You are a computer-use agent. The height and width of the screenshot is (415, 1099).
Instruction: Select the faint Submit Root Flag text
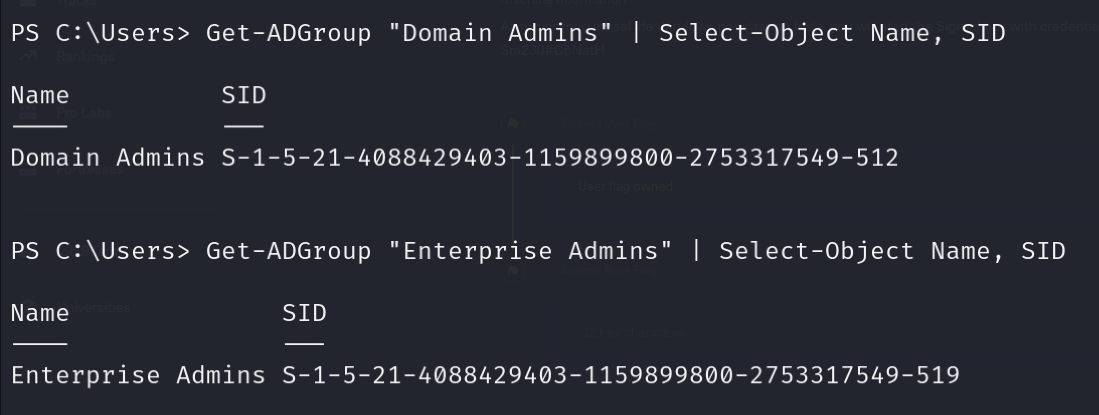click(x=609, y=271)
